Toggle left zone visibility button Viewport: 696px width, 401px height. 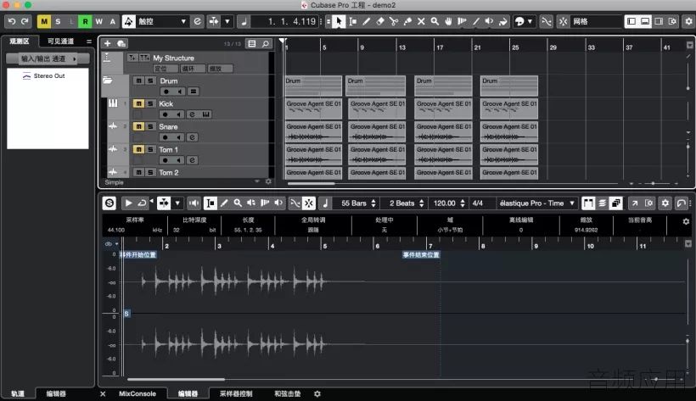coord(631,21)
